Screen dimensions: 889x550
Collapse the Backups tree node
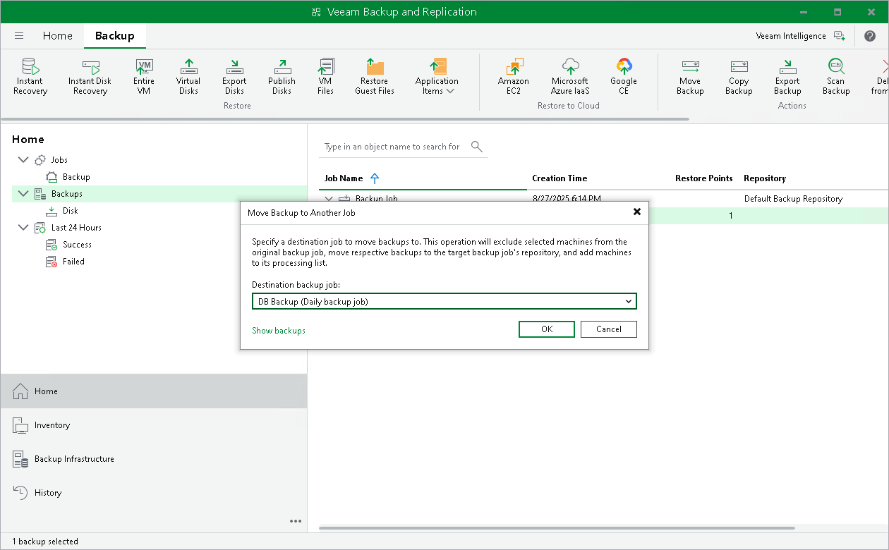tap(23, 194)
